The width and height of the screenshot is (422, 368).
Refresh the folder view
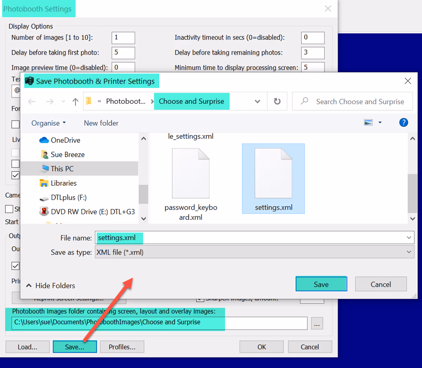coord(277,101)
